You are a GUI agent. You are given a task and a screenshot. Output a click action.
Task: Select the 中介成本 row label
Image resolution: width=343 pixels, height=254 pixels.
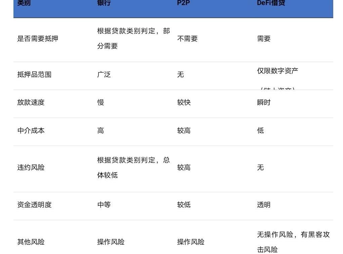[31, 131]
